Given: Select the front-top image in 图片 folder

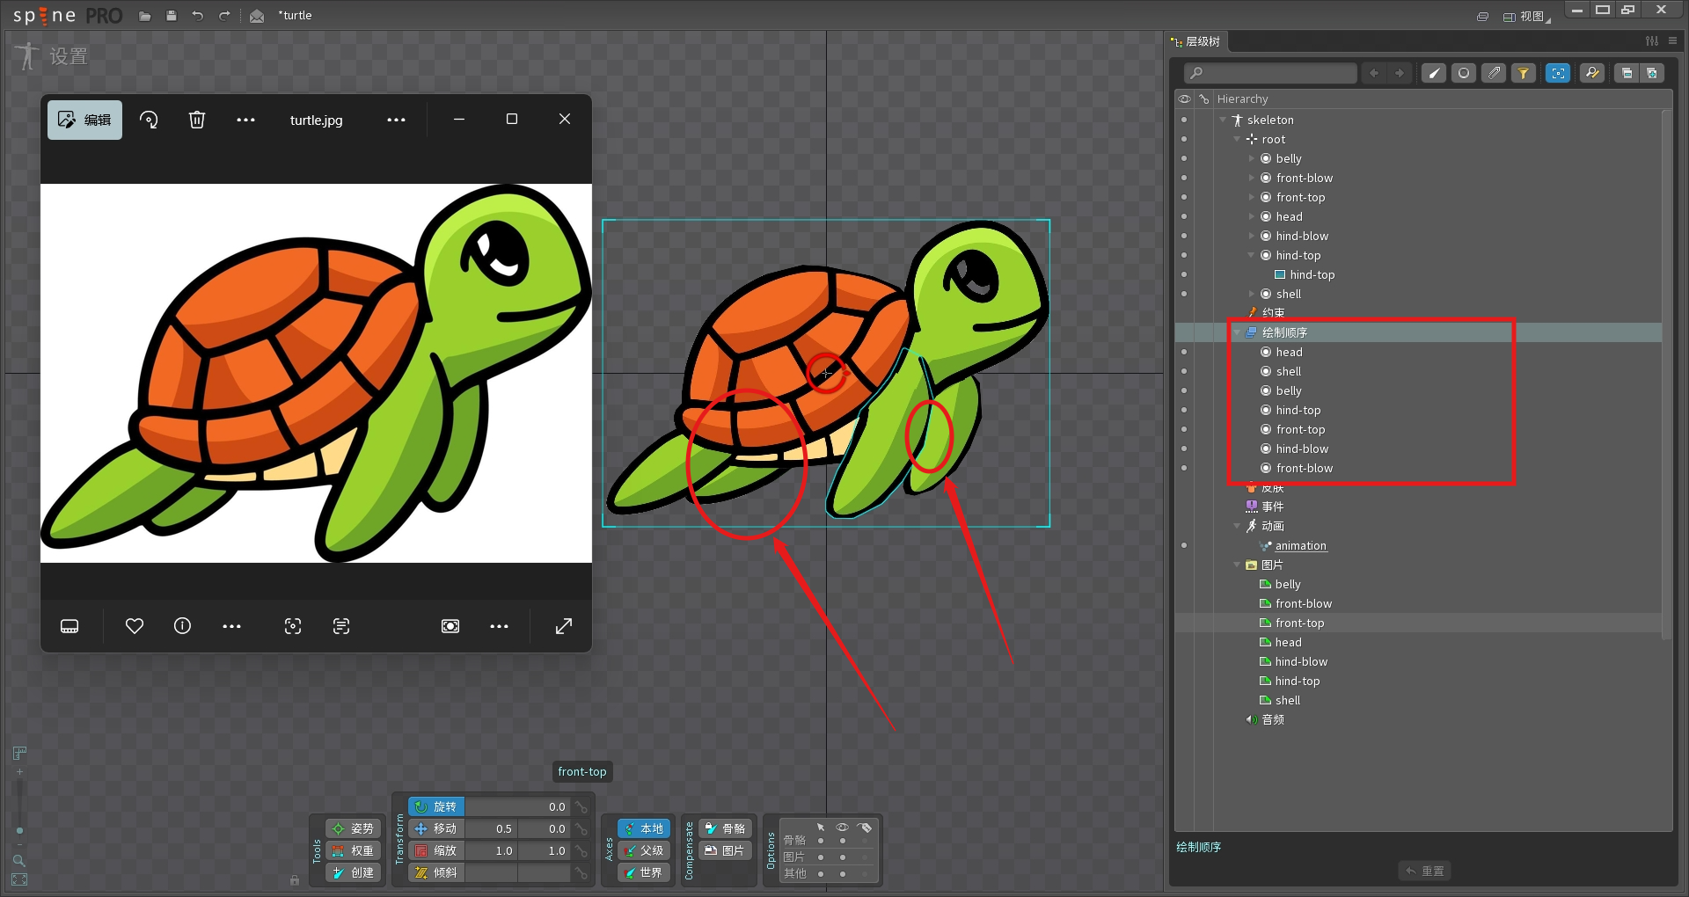Looking at the screenshot, I should tap(1299, 623).
